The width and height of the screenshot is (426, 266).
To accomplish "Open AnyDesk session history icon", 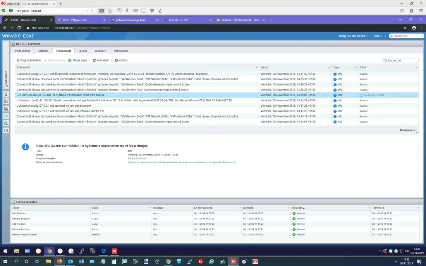I will [402, 10].
